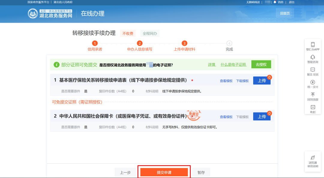
Task: Open 智能咨询 headset icon in sidebar
Action: click(313, 57)
